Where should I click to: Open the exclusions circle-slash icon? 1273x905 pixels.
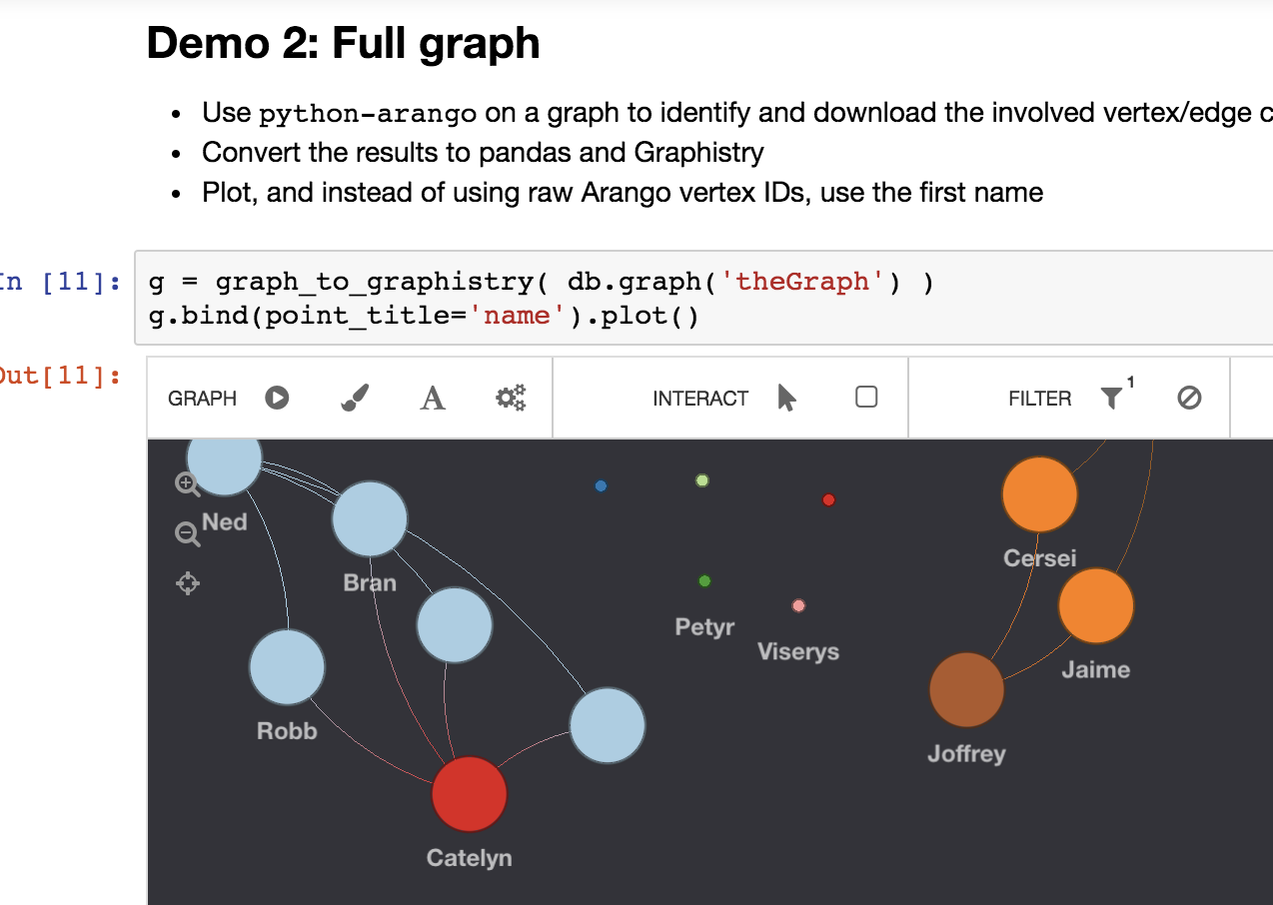[1189, 398]
